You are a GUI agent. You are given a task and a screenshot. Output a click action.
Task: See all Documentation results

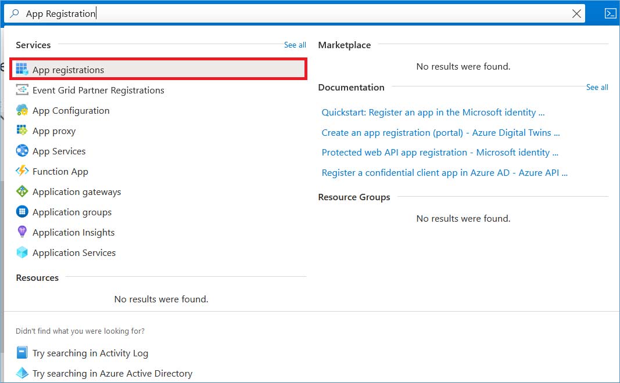[x=597, y=87]
